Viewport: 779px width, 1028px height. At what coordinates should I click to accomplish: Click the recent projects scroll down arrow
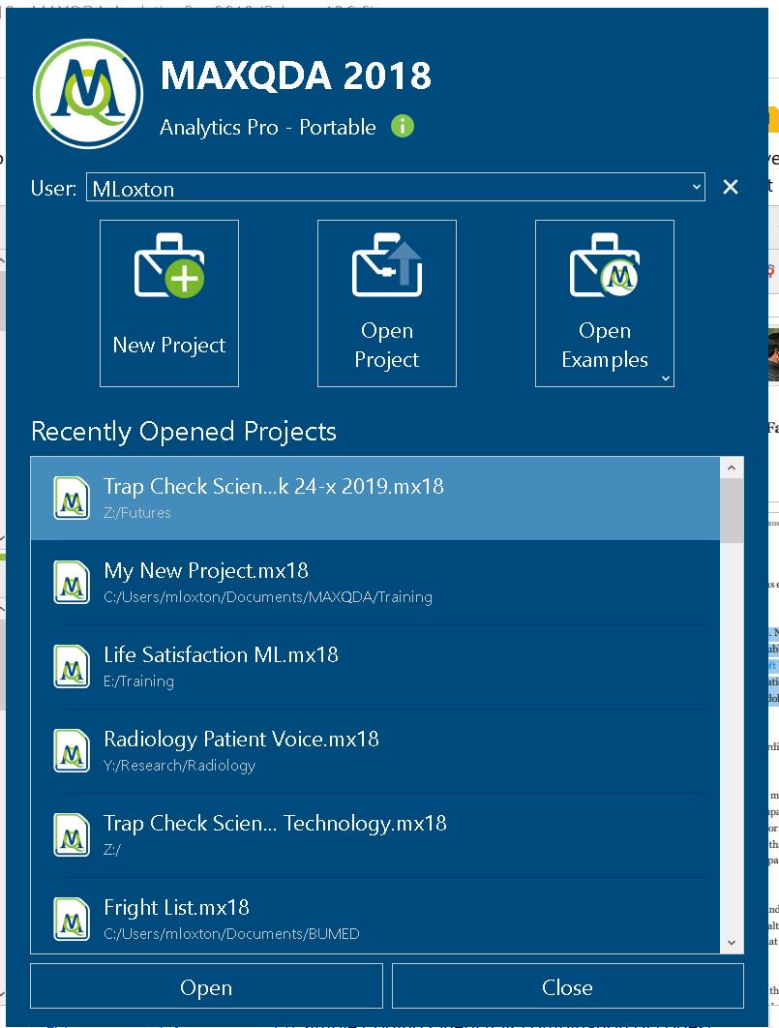coord(732,943)
